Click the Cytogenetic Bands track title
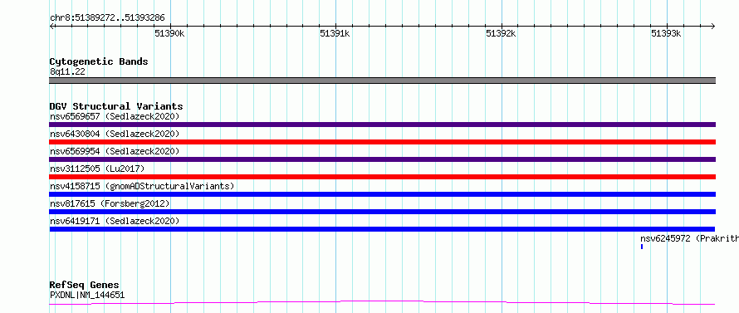This screenshot has height=313, width=739. (99, 61)
